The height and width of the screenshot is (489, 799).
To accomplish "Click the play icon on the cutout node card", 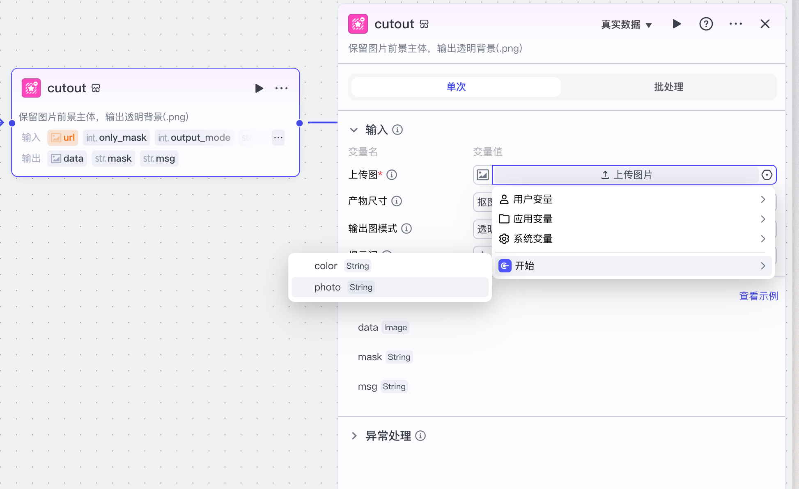I will point(259,88).
